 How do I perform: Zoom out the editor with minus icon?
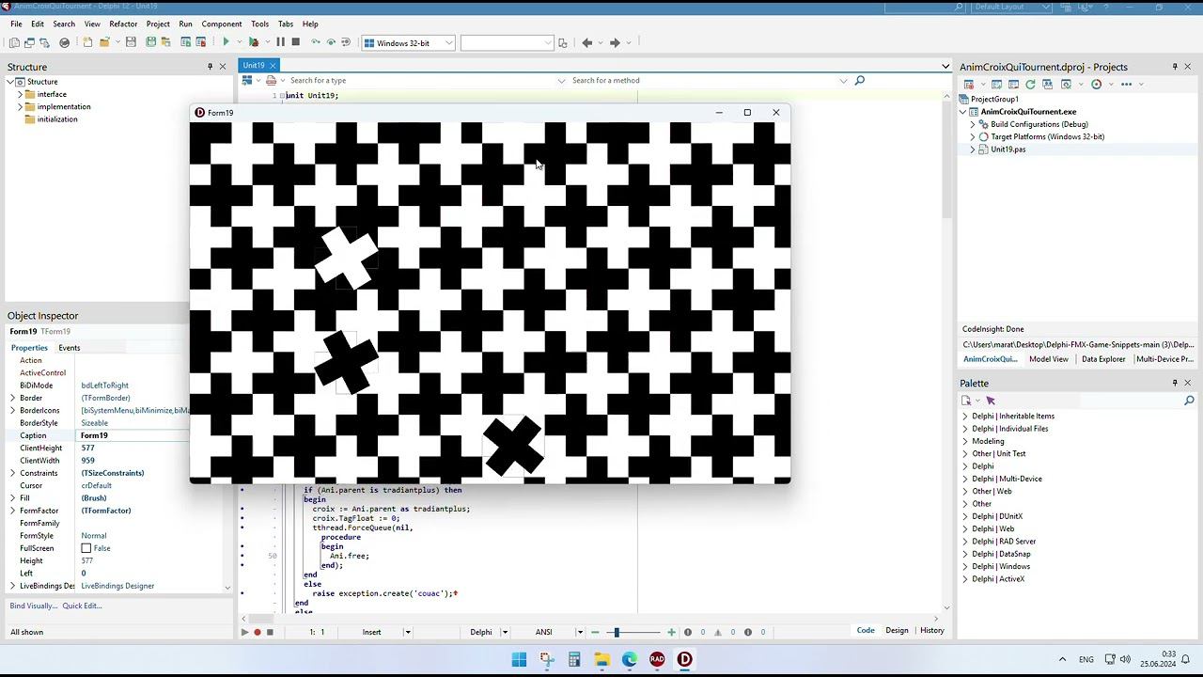[x=595, y=632]
